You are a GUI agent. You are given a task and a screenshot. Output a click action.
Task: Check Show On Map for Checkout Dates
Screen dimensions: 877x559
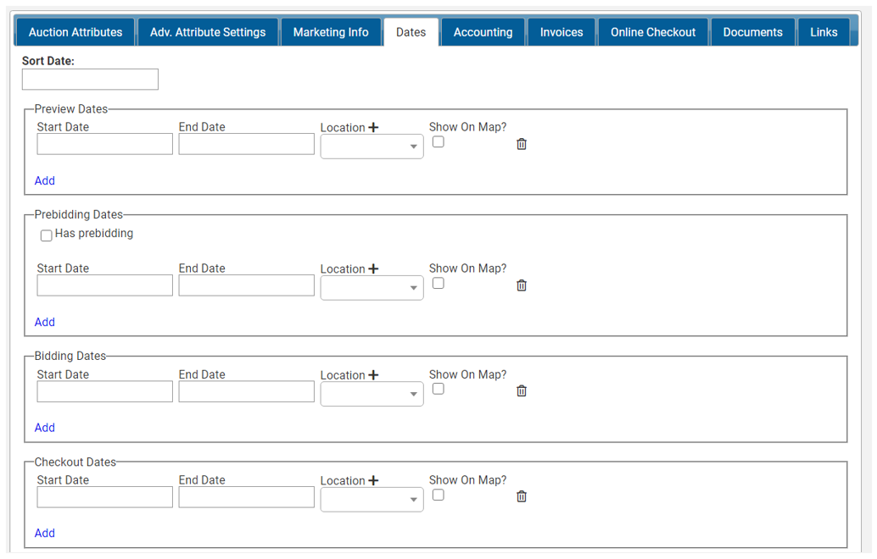click(x=438, y=494)
